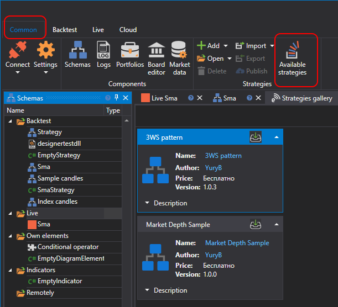Open YuryB author link for 3WS pattern
This screenshot has width=338, height=307.
(x=214, y=168)
